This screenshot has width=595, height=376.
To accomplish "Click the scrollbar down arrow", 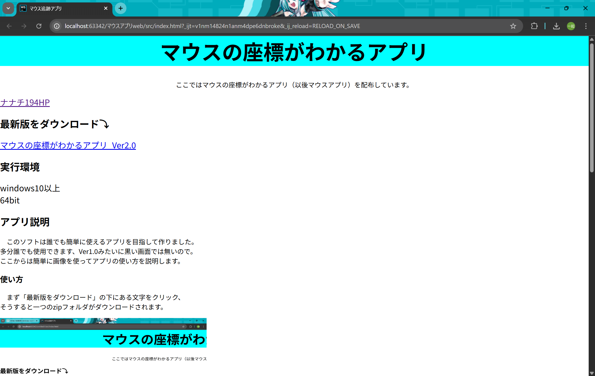I will (592, 373).
